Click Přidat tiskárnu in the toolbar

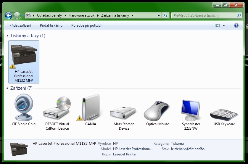[x=51, y=25]
